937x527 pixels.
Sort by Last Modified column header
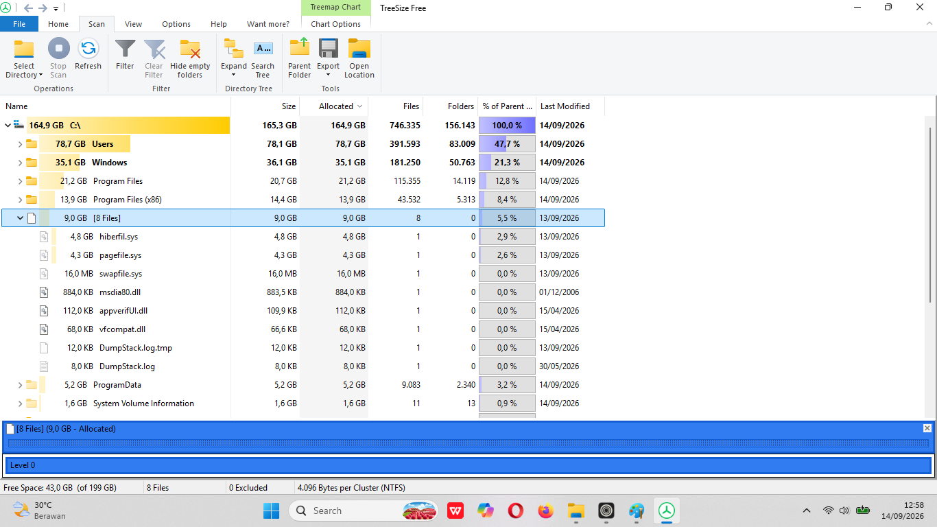570,106
